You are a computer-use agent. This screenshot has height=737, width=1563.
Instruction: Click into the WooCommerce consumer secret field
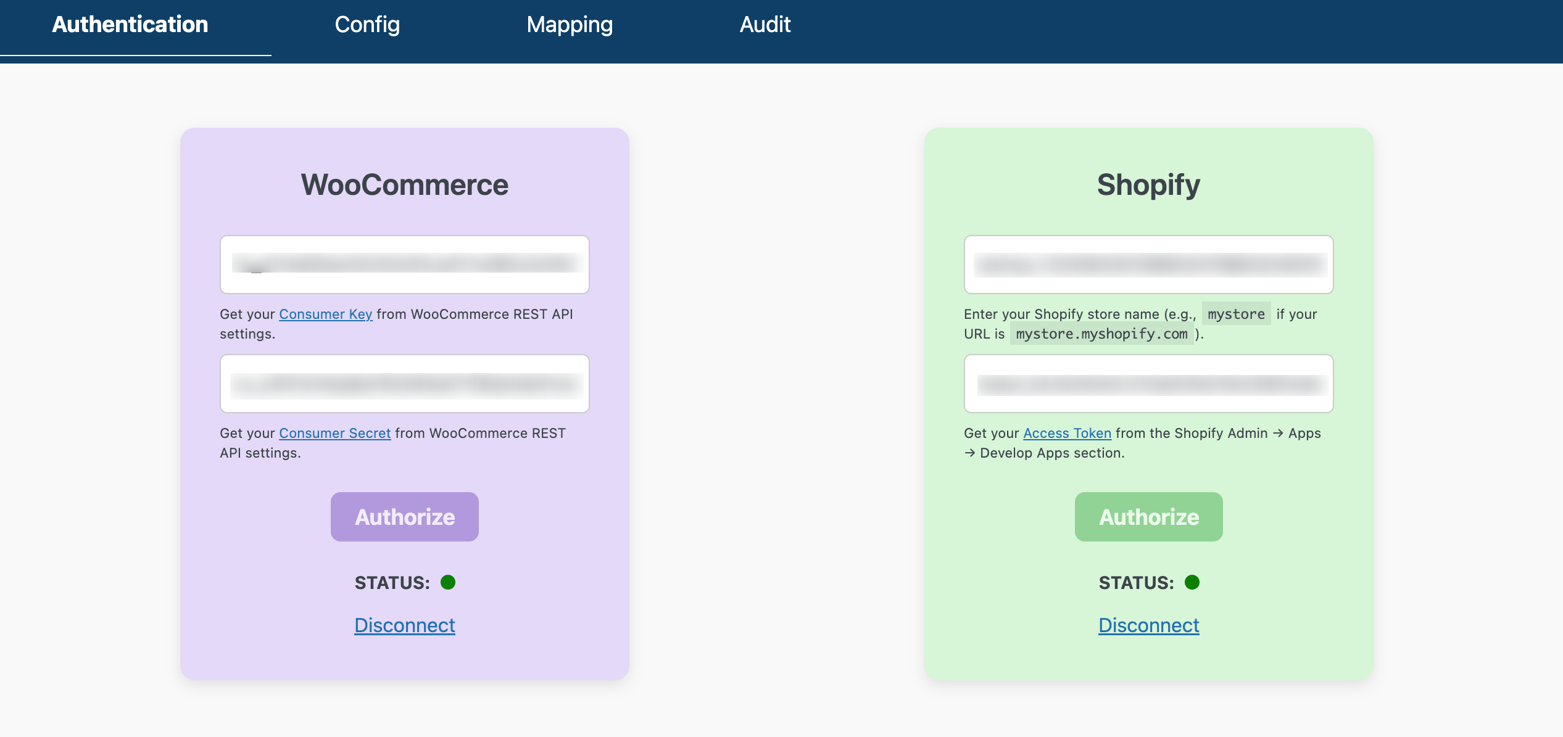(x=404, y=384)
